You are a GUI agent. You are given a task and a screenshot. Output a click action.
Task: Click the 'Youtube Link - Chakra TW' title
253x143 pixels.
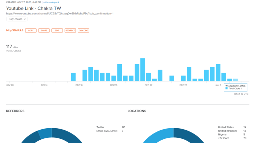tap(34, 8)
